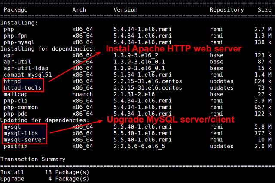Select the mysql-libs package name
Viewport: 275px width, 183px height.
pos(21,133)
